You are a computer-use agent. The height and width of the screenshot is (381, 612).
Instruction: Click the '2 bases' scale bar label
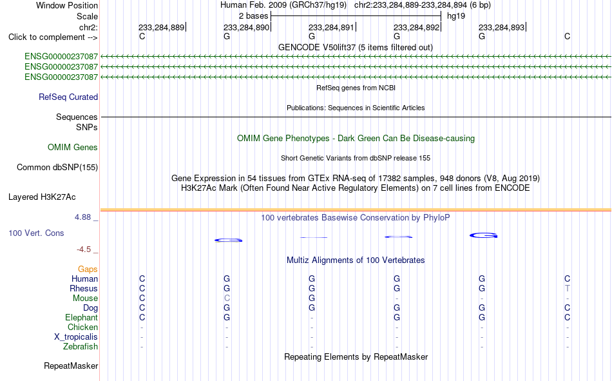click(254, 16)
